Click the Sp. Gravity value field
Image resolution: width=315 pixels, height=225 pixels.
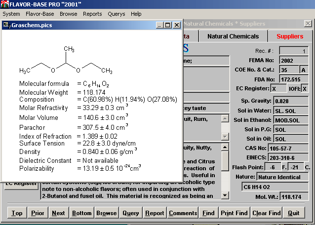pyautogui.click(x=290, y=101)
